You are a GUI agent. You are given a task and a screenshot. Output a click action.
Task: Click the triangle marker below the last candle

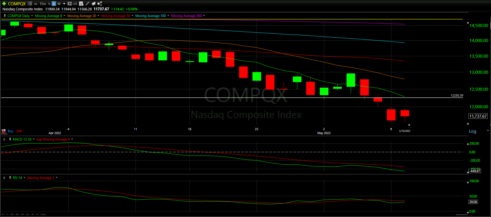(x=409, y=125)
